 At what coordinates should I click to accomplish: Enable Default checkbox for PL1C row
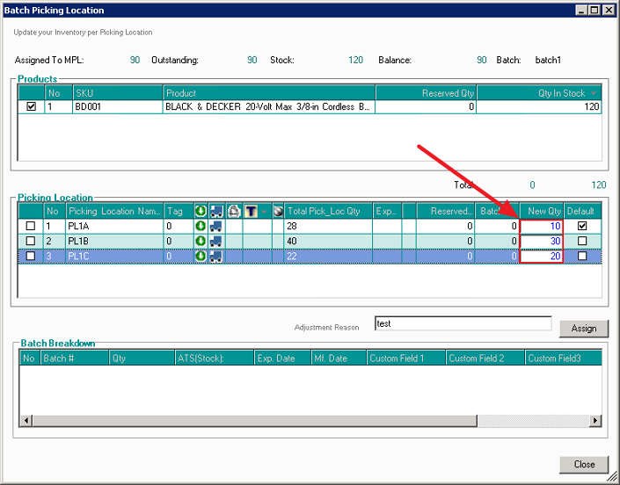(581, 256)
